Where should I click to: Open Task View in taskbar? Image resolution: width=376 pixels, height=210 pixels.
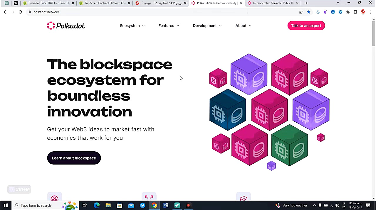pyautogui.click(x=85, y=205)
